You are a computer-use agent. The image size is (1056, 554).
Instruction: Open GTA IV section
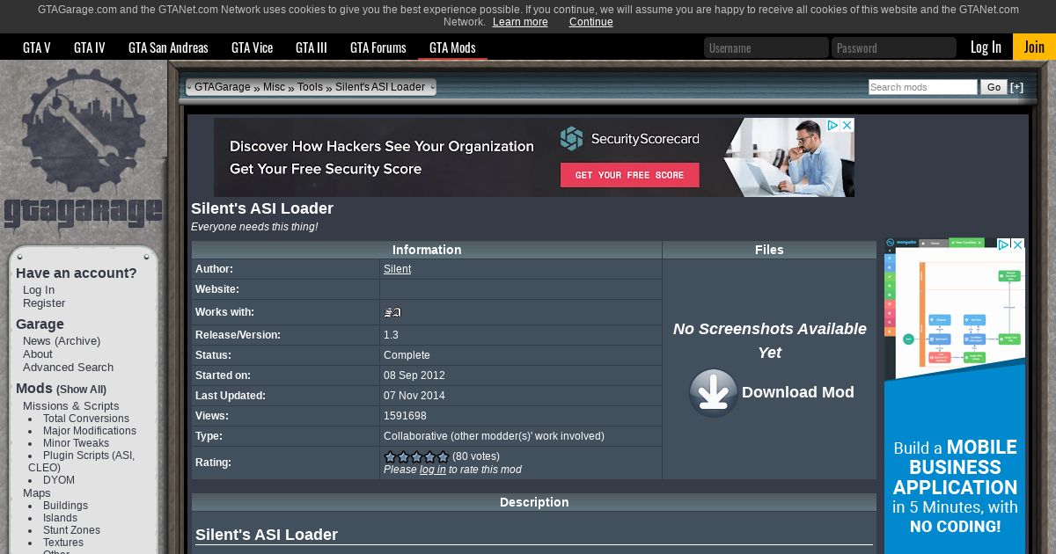click(90, 47)
